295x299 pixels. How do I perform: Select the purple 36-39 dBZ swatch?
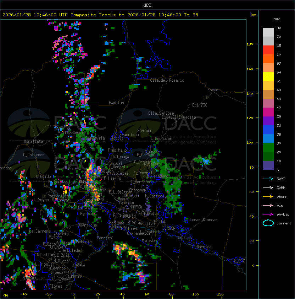point(268,121)
